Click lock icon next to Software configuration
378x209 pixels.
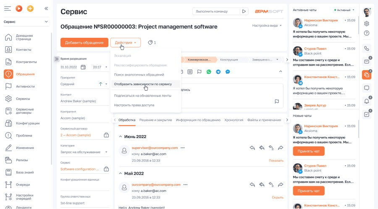(x=106, y=169)
